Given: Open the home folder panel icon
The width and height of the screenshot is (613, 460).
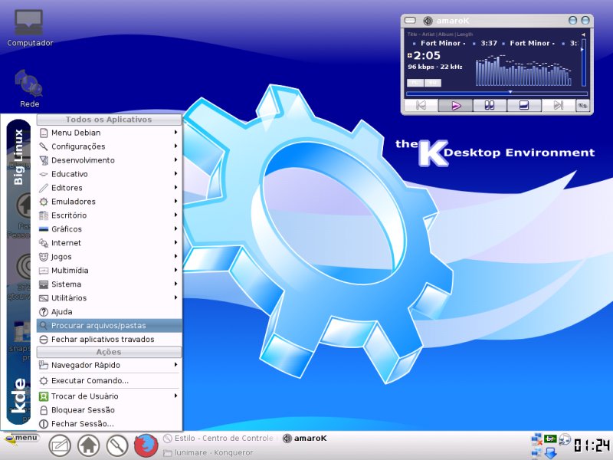Looking at the screenshot, I should (89, 445).
